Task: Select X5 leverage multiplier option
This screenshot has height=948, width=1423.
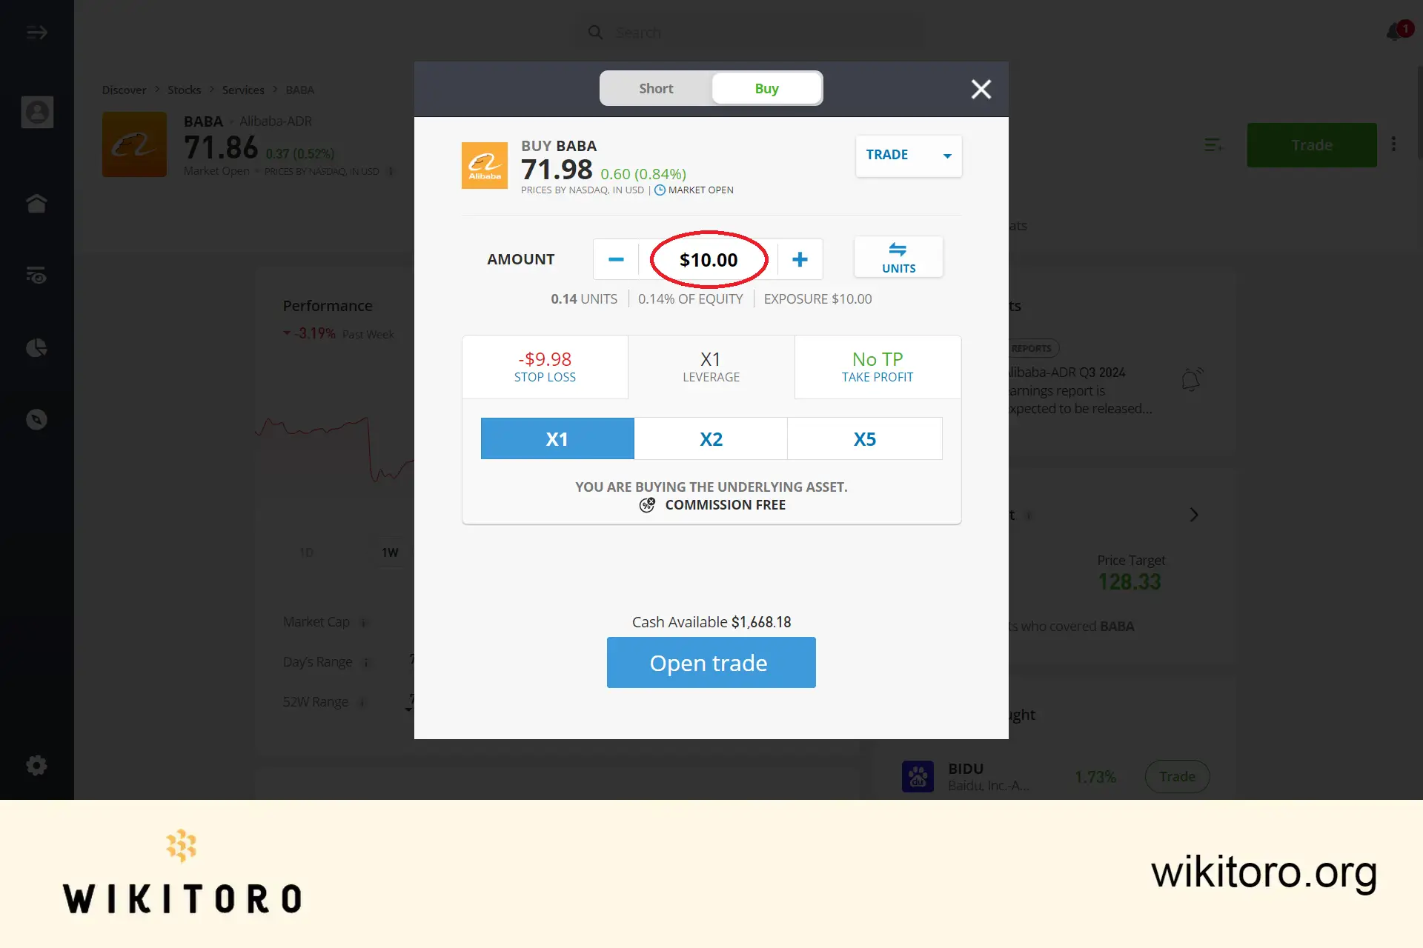Action: [x=864, y=438]
